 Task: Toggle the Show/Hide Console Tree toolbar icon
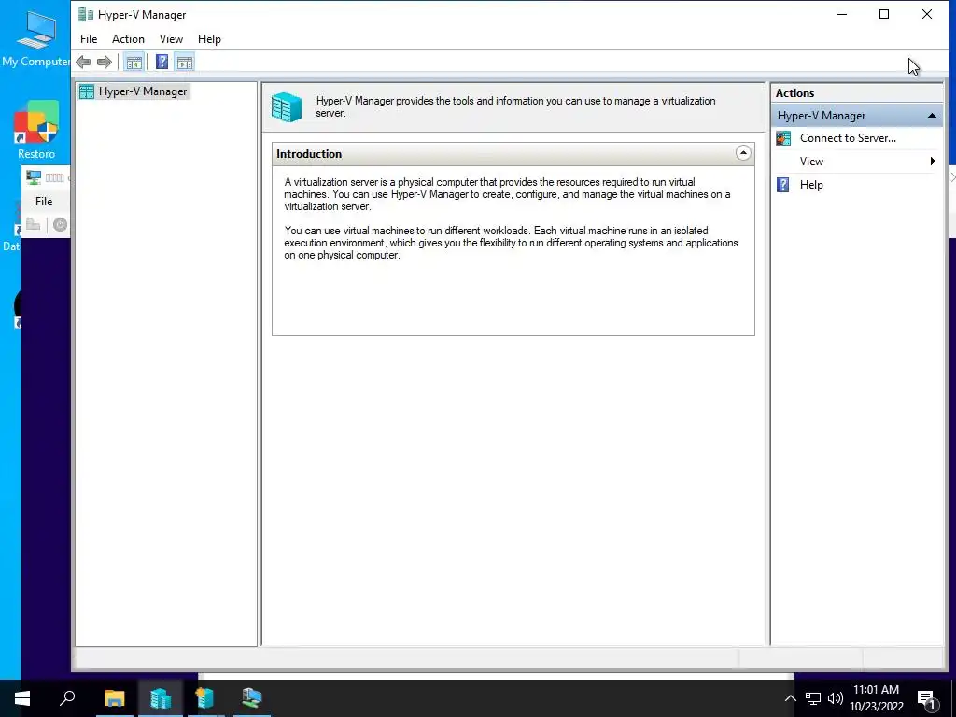[x=134, y=63]
